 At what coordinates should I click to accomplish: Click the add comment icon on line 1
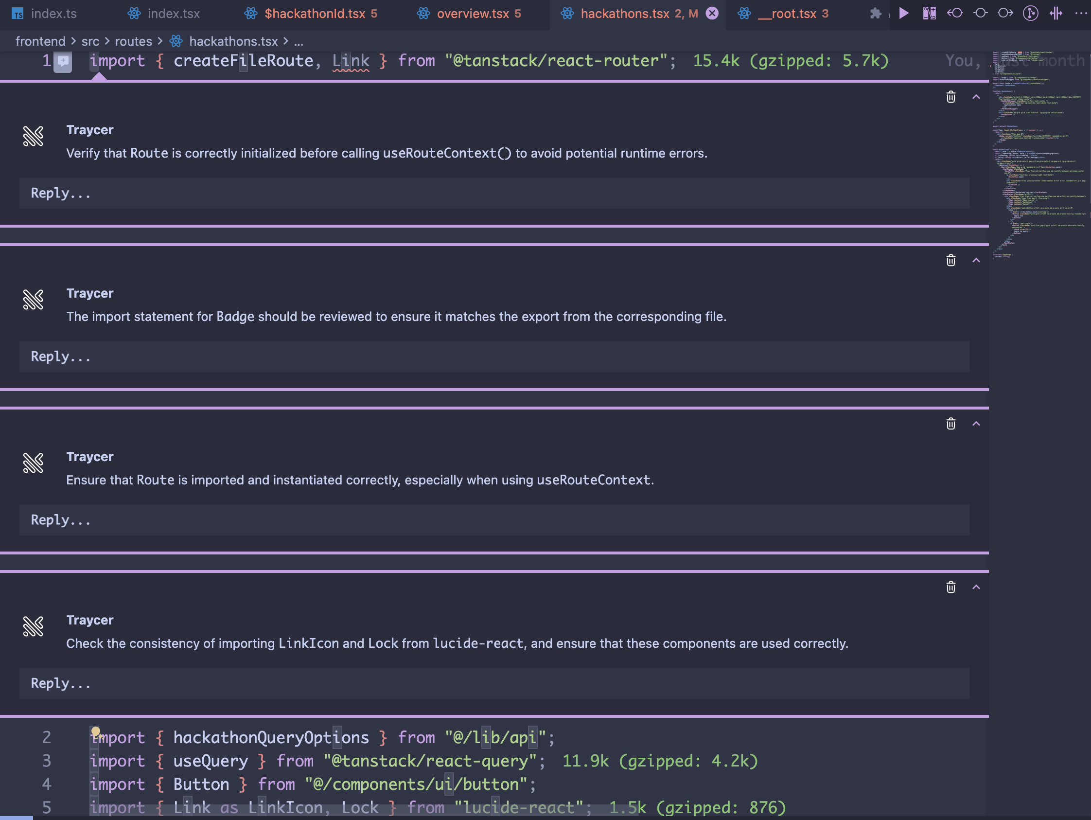[x=63, y=61]
